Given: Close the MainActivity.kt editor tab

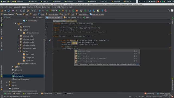Looking at the screenshot, I should coord(61,17).
